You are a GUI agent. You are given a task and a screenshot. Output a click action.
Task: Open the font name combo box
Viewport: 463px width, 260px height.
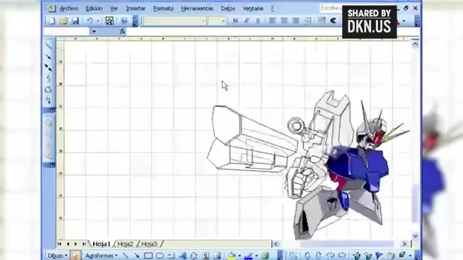click(x=175, y=21)
